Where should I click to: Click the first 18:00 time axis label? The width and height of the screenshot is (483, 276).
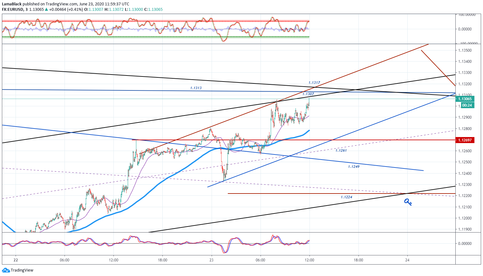(x=162, y=260)
